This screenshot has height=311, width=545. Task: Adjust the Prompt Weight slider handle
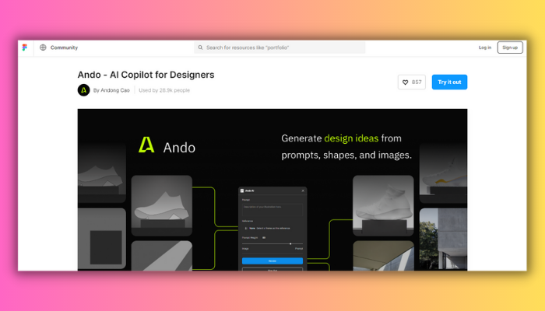(x=290, y=243)
